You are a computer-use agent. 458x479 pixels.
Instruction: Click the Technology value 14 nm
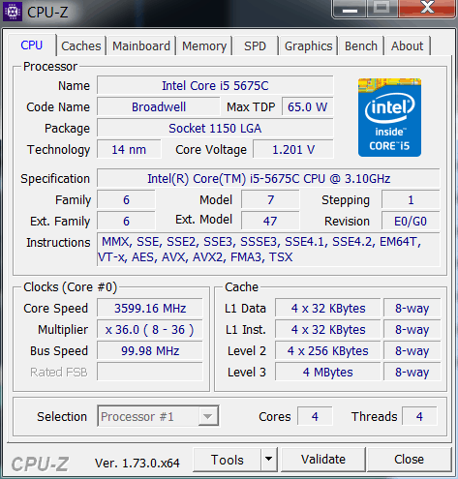coord(129,150)
